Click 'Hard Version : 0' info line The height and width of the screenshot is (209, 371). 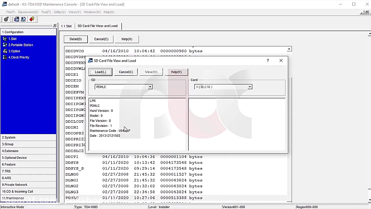point(101,111)
